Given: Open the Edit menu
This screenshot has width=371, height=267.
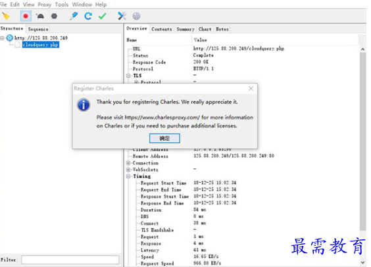Looking at the screenshot, I should pos(14,5).
